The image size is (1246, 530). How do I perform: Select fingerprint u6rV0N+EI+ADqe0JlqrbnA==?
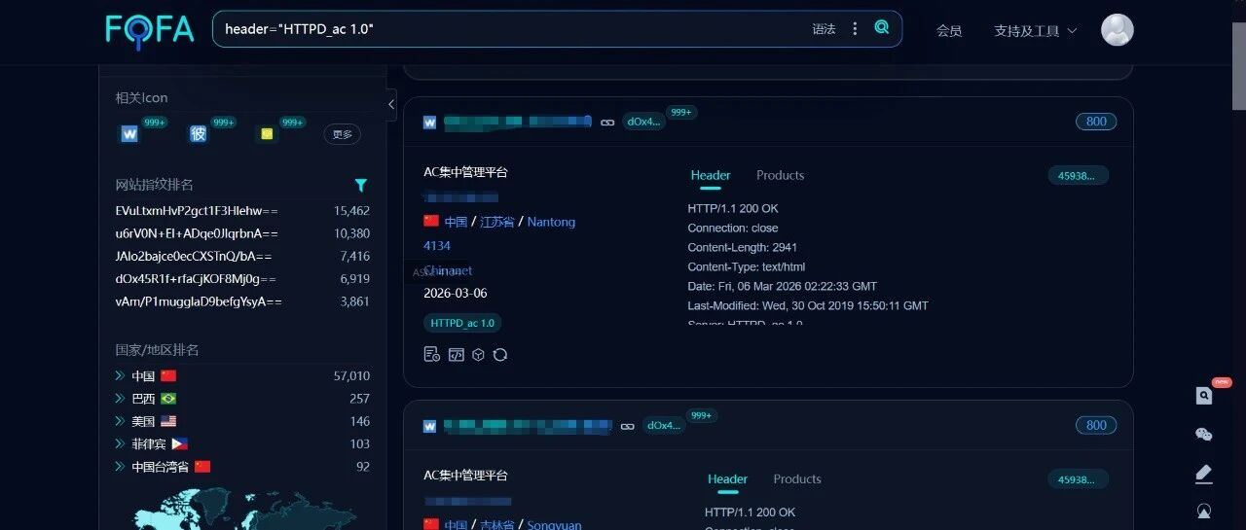[197, 233]
